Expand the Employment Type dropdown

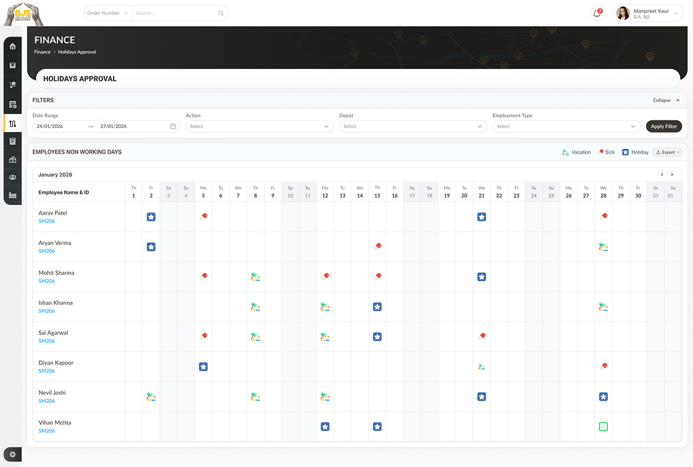(566, 127)
